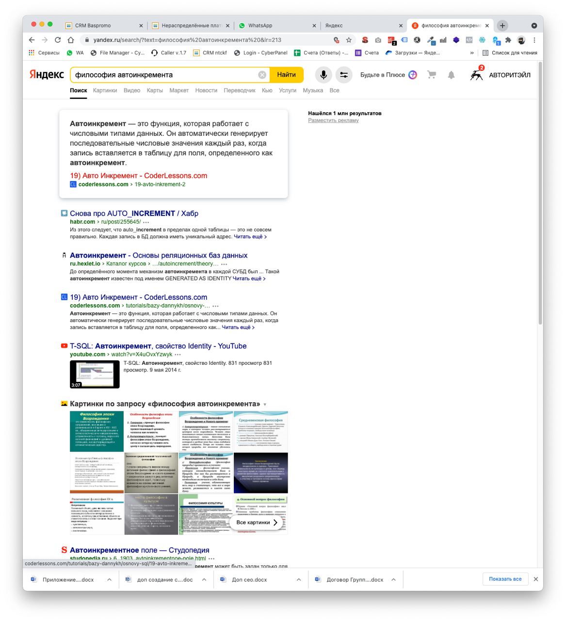The image size is (566, 621).
Task: Start voice search with the microphone
Action: tap(323, 75)
